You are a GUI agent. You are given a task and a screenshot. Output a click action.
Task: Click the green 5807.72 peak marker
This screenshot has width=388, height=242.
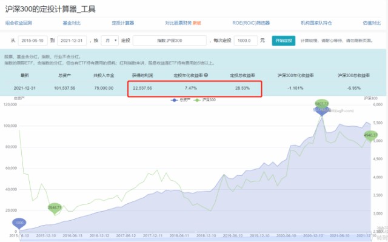(x=322, y=104)
